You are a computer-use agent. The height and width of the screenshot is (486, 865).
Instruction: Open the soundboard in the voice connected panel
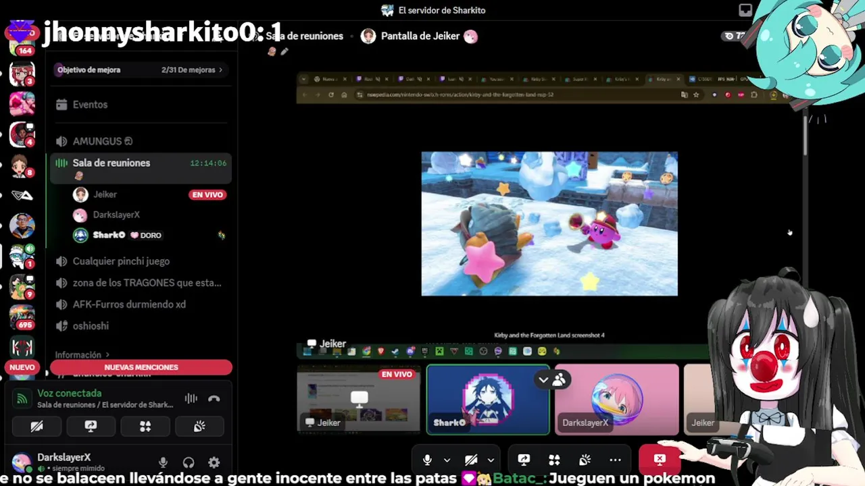pyautogui.click(x=199, y=427)
